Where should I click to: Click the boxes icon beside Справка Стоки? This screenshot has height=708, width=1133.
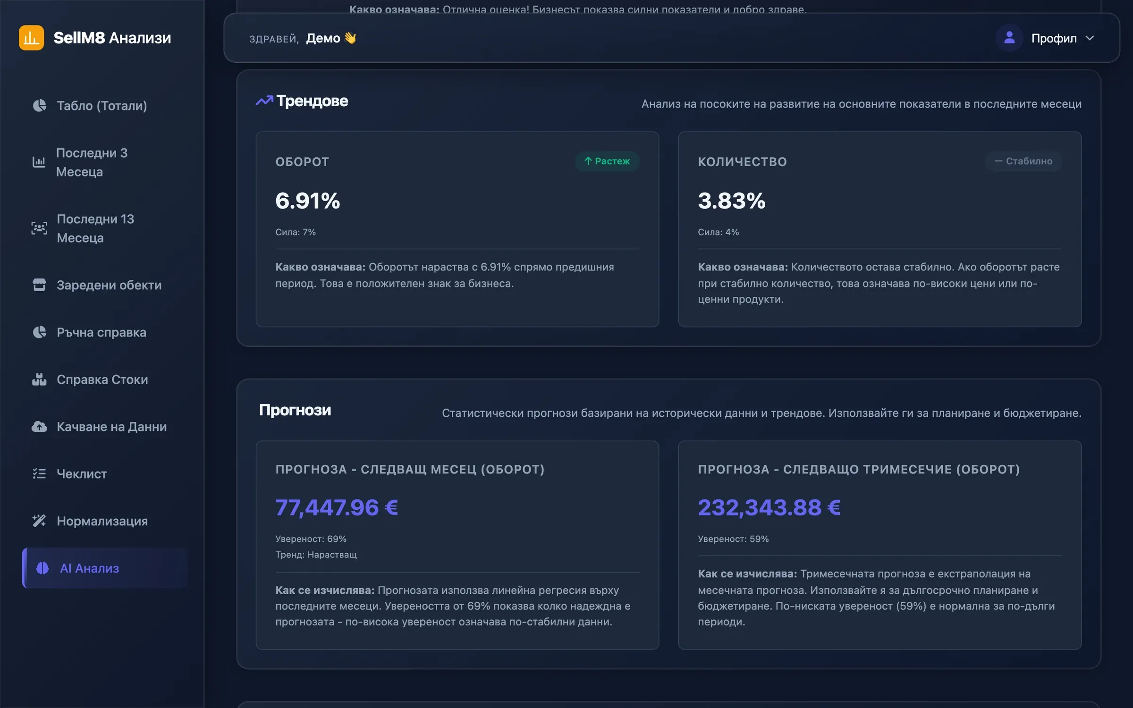[40, 379]
